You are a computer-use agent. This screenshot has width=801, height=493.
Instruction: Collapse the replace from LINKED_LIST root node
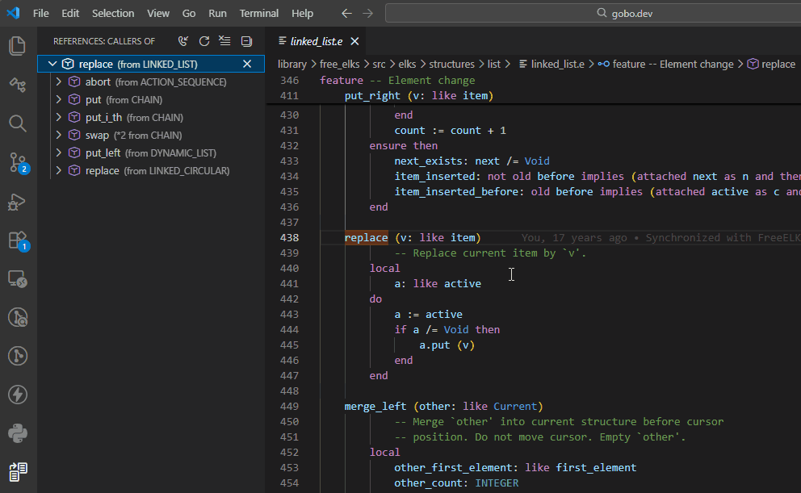tap(52, 64)
